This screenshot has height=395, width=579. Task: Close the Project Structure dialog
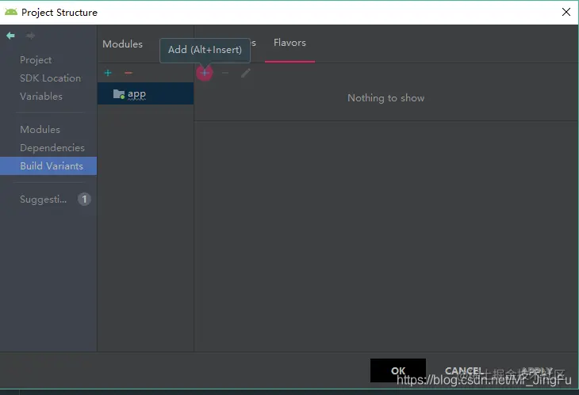566,12
